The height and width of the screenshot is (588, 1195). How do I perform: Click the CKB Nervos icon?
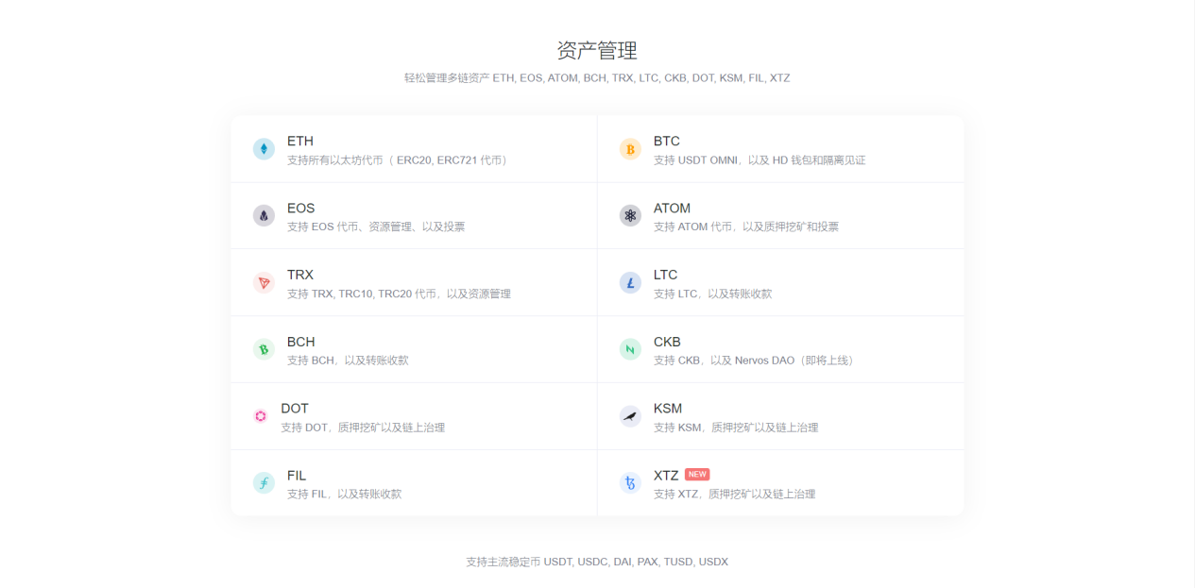630,350
